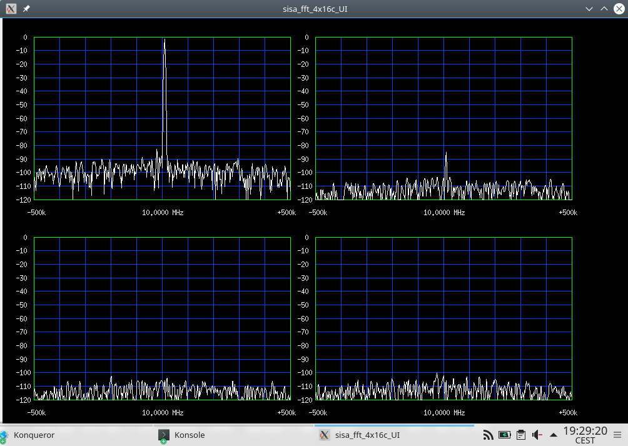Click the sisa_fft_4x16c_UI title bar text
628x446 pixels.
[x=314, y=9]
